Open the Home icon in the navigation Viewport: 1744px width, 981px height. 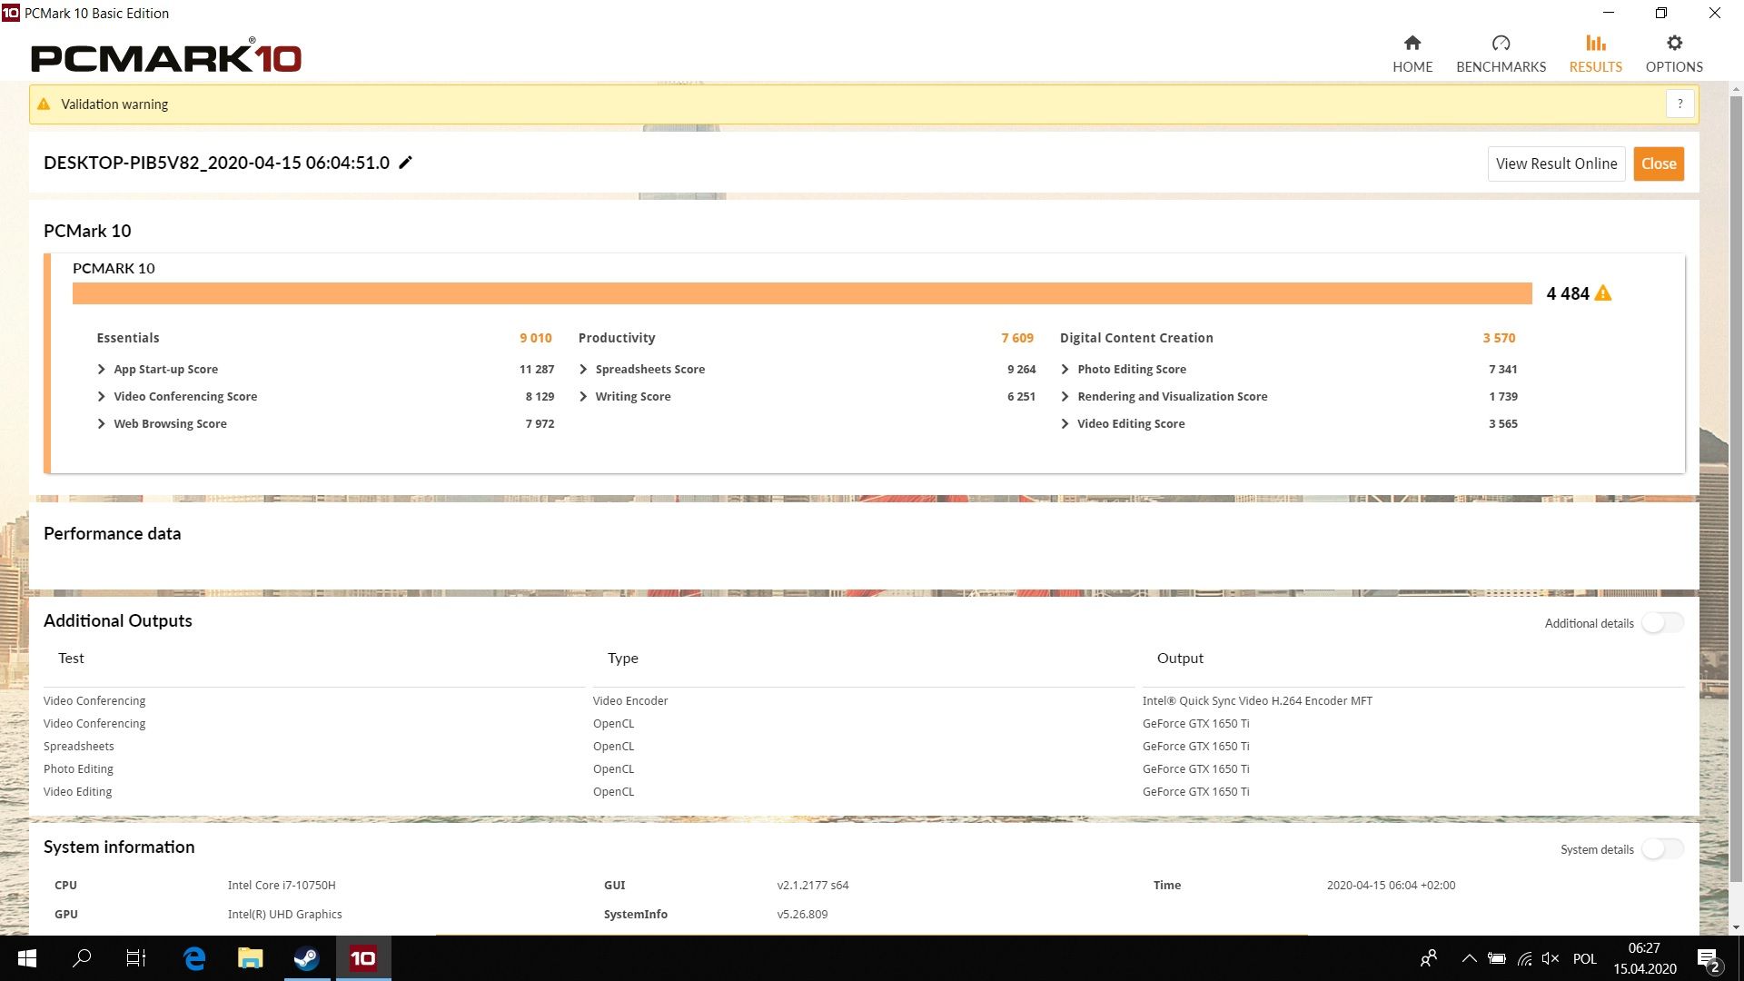point(1412,43)
